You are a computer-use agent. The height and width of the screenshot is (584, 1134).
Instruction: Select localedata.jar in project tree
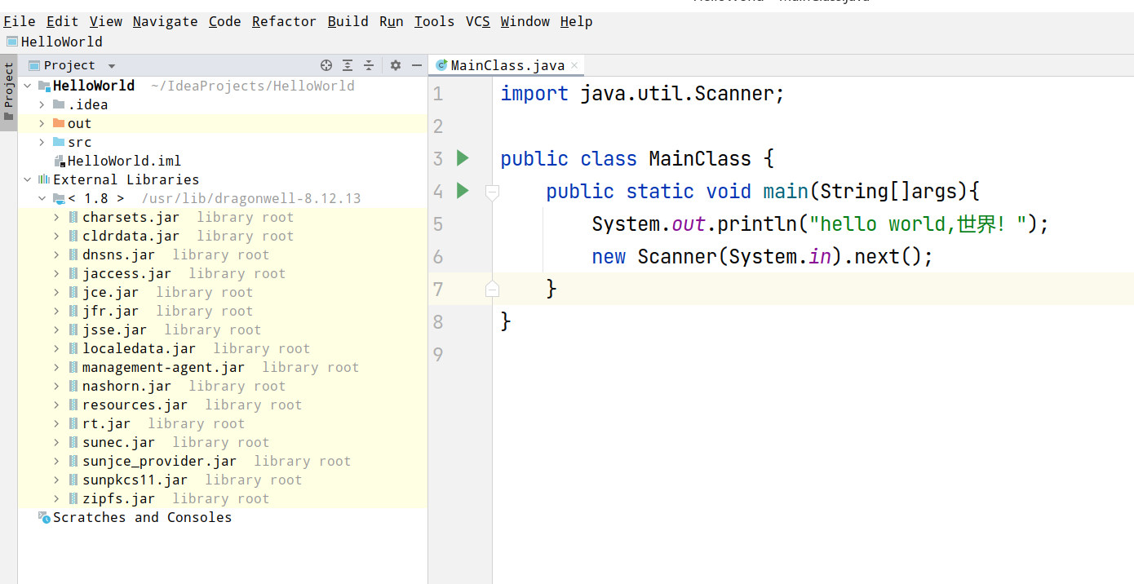click(x=139, y=348)
